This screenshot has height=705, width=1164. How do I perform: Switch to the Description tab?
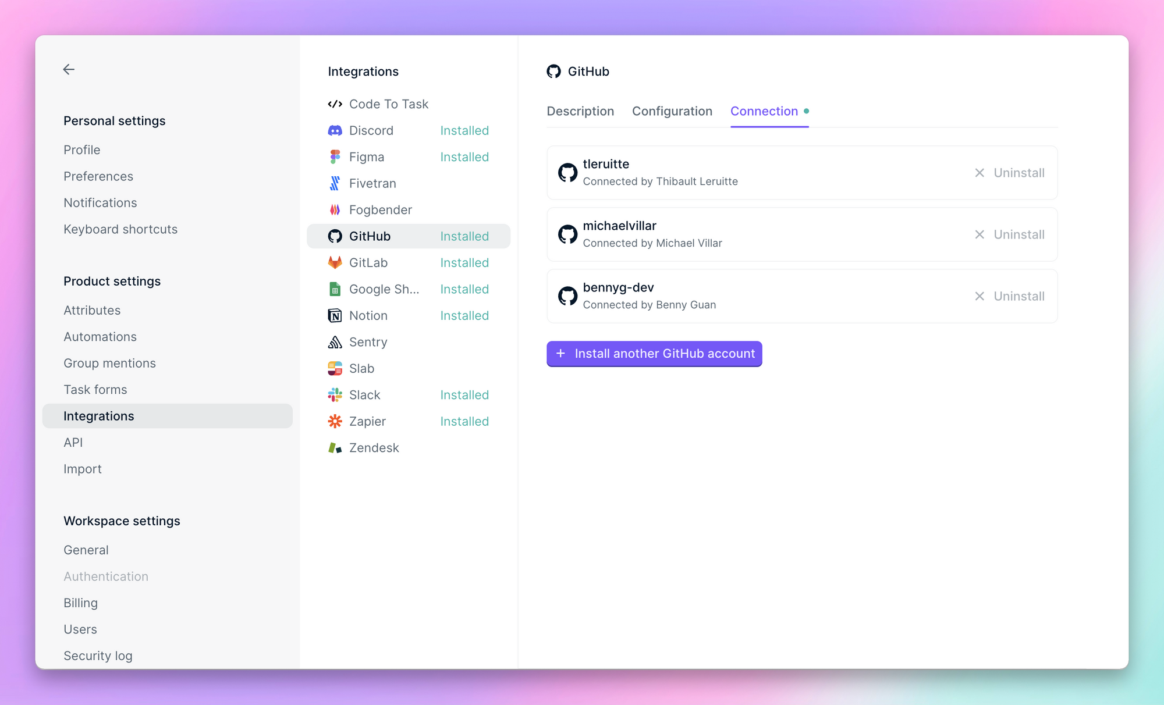[580, 111]
